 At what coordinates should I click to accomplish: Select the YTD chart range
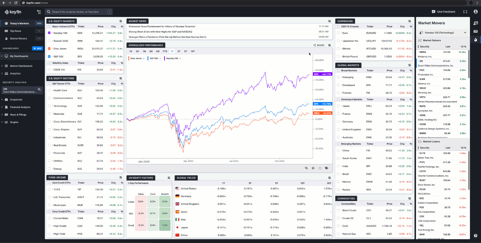pos(165,51)
